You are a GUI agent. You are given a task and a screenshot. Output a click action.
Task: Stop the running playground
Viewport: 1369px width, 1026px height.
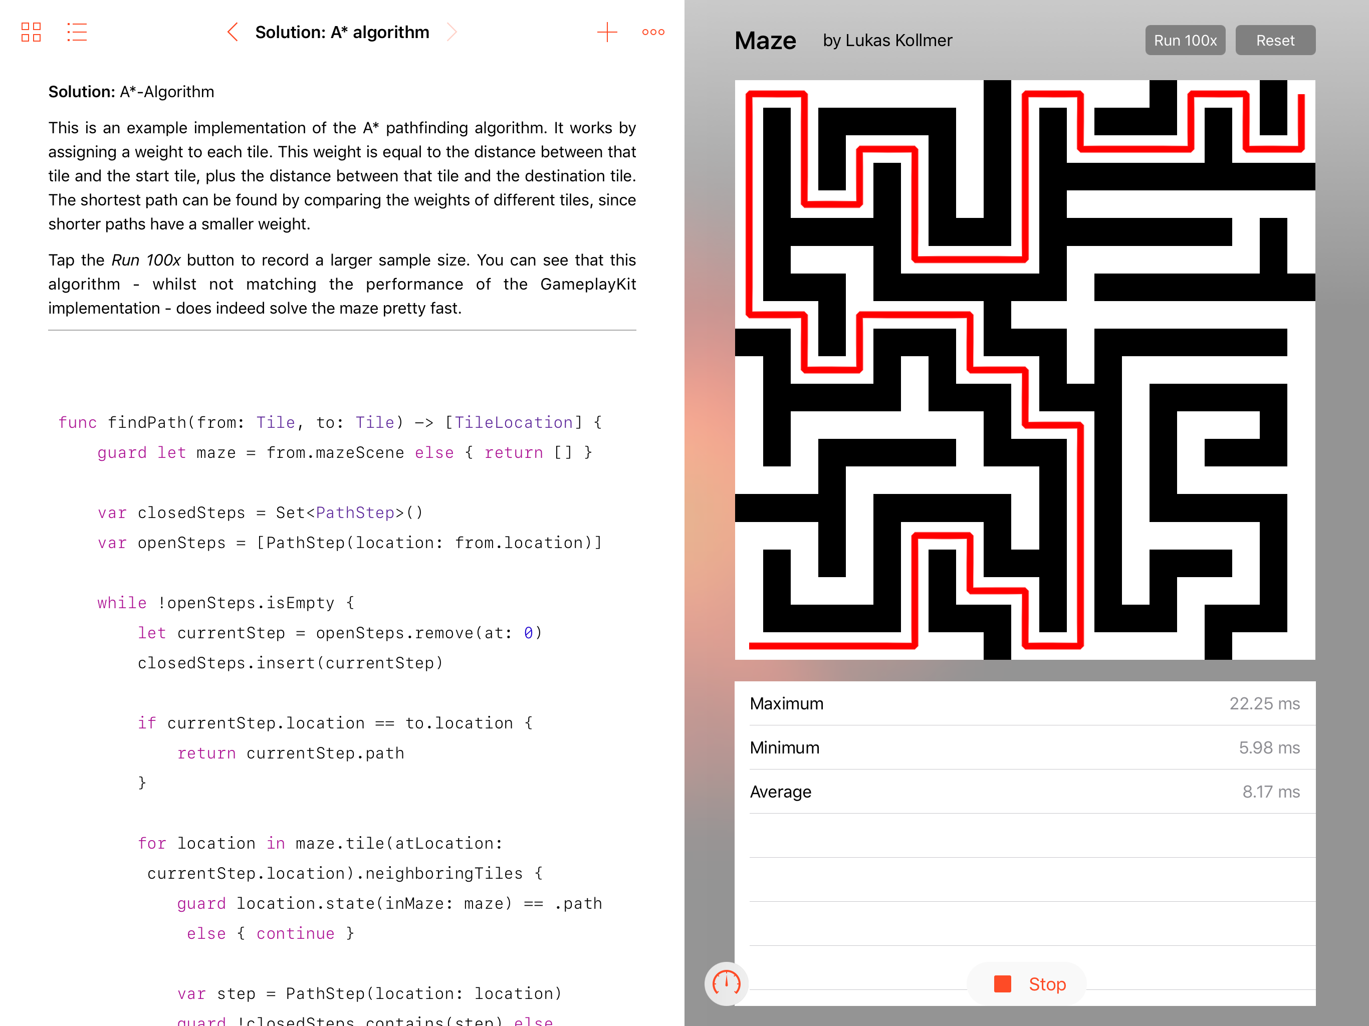click(x=1047, y=984)
